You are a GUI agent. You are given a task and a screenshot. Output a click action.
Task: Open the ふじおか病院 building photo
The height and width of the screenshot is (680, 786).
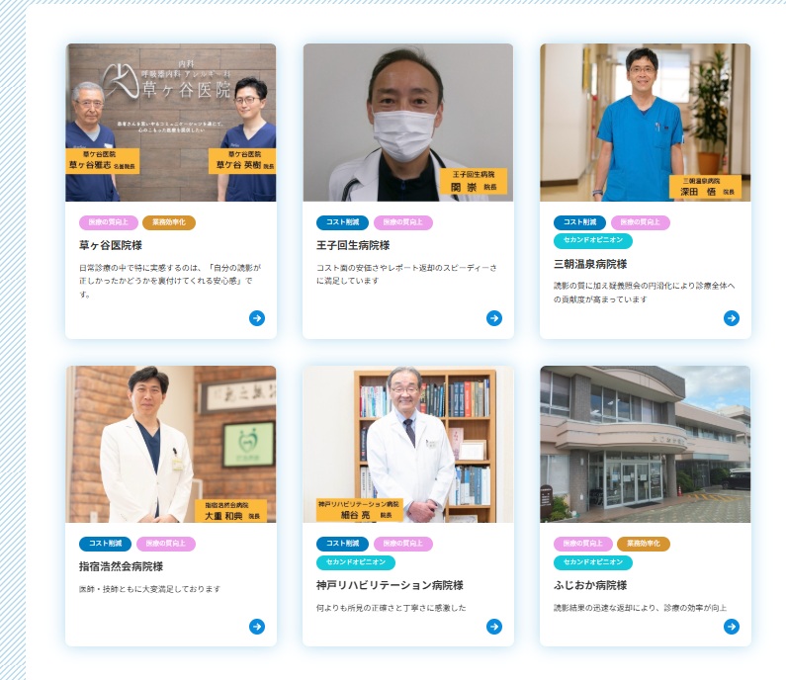pos(646,444)
